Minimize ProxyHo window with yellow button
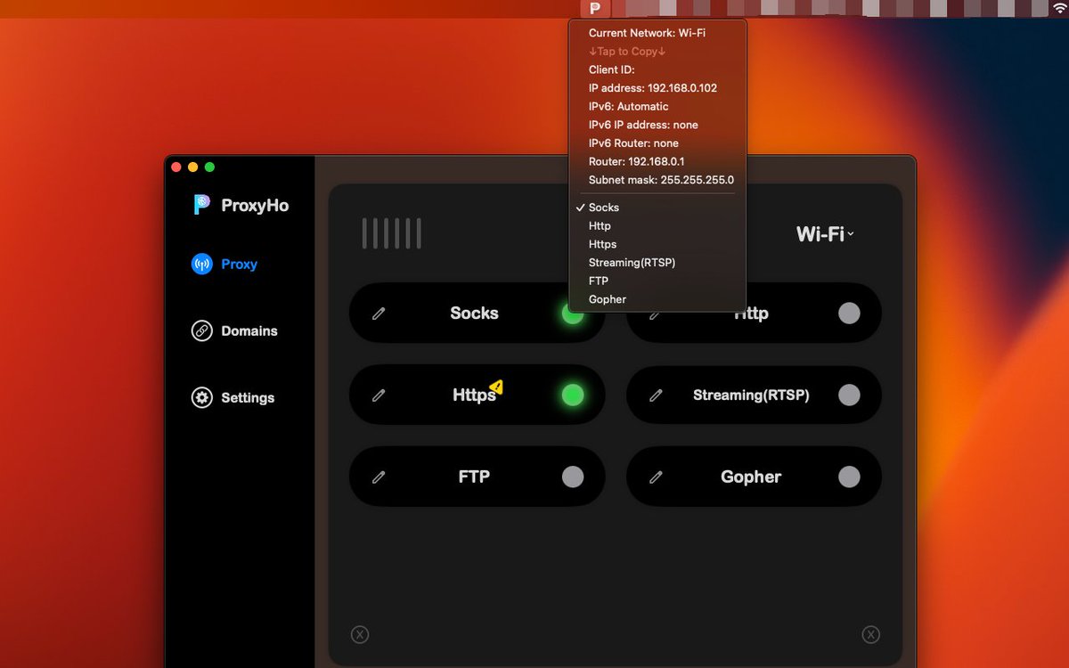 (192, 167)
